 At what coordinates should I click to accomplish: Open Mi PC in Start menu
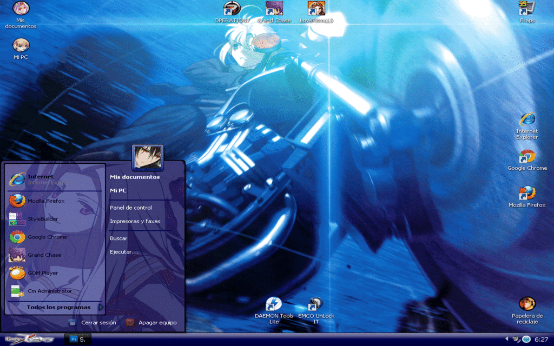[x=118, y=190]
